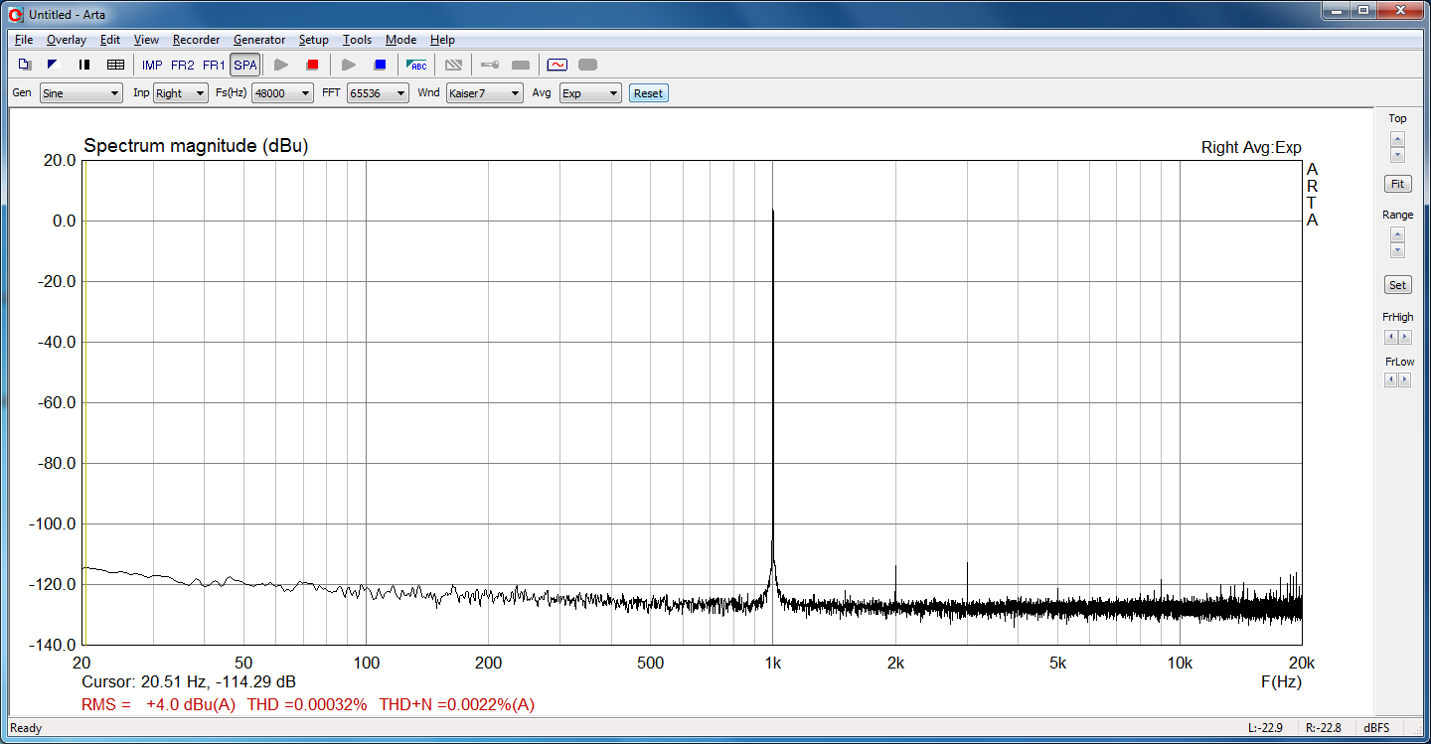Open the Gen signal type dropdown
This screenshot has width=1431, height=744.
pos(80,93)
